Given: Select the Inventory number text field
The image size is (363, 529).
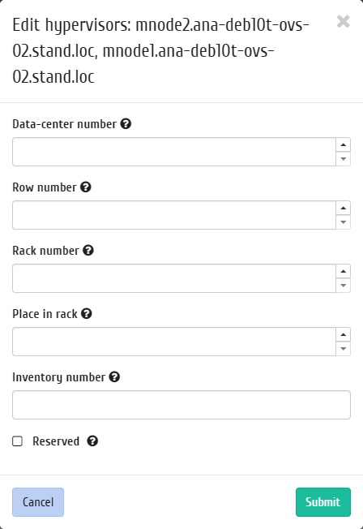Looking at the screenshot, I should pyautogui.click(x=181, y=405).
